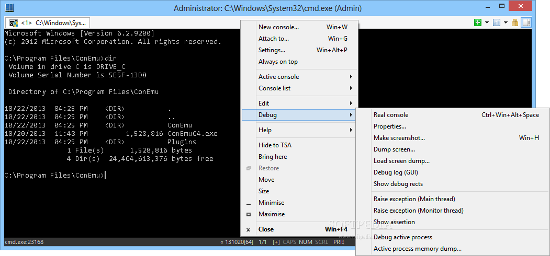Viewport: 550px width, 256px height.
Task: Select Minimise from the menu
Action: click(x=299, y=203)
